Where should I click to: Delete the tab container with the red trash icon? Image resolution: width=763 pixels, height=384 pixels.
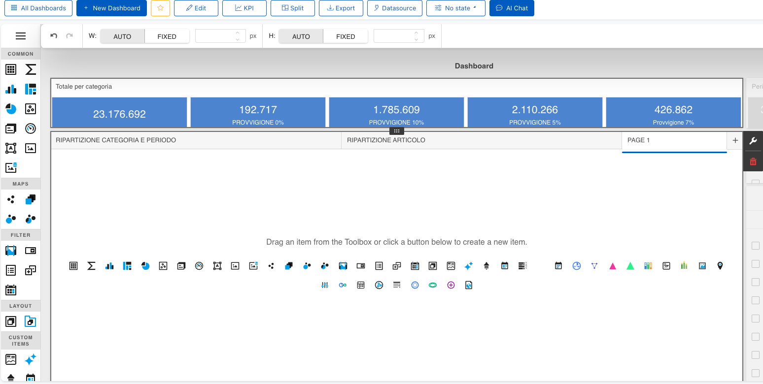point(753,161)
